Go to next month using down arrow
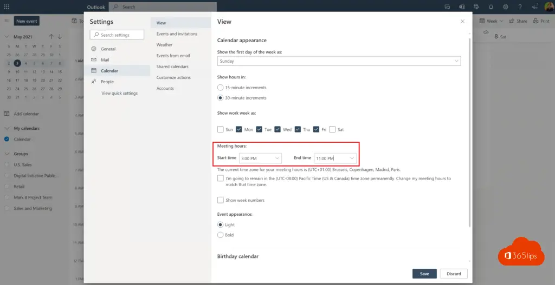 click(60, 37)
